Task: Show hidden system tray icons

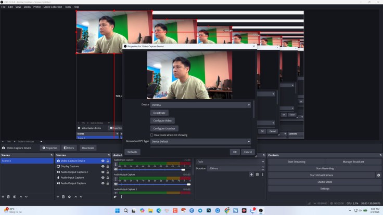Action: pyautogui.click(x=350, y=211)
